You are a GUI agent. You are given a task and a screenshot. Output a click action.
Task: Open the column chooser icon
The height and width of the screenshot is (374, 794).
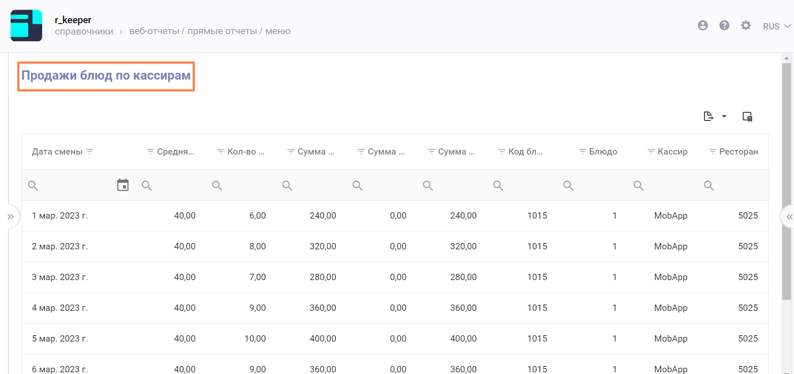(x=747, y=117)
